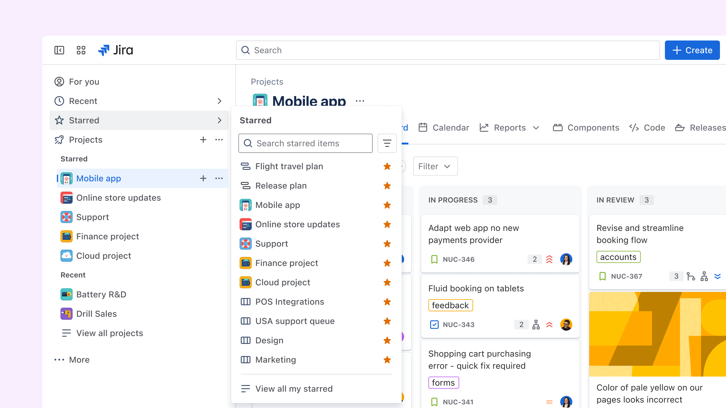This screenshot has height=408, width=726.
Task: Switch to the Components tab
Action: pos(586,128)
